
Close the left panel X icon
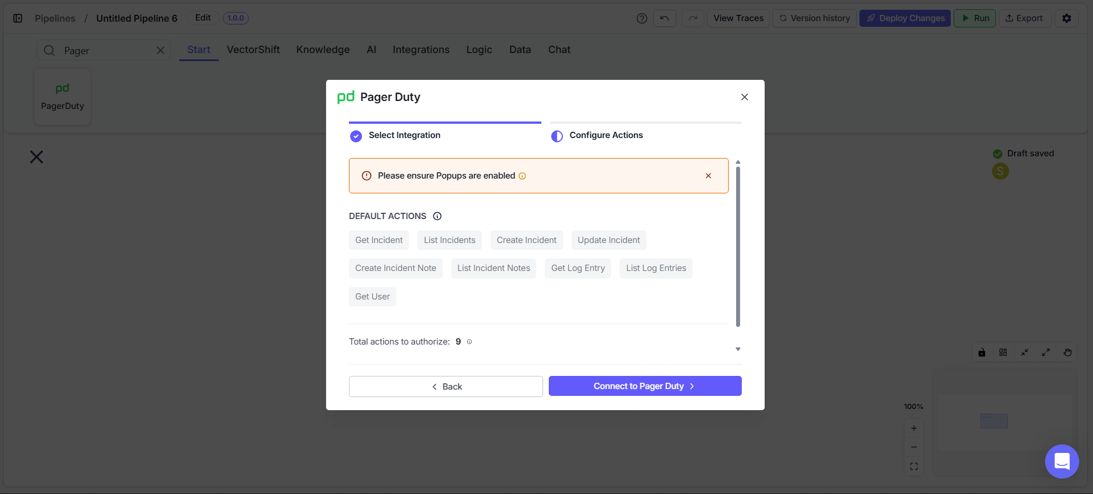(x=37, y=157)
